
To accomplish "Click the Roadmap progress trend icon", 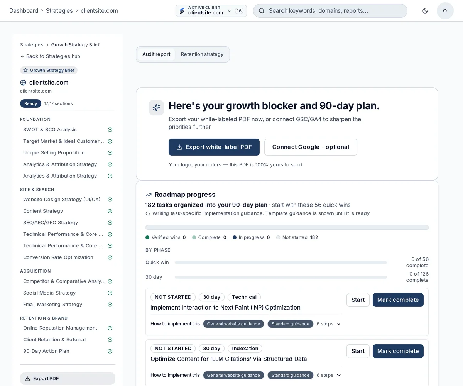I will [149, 195].
